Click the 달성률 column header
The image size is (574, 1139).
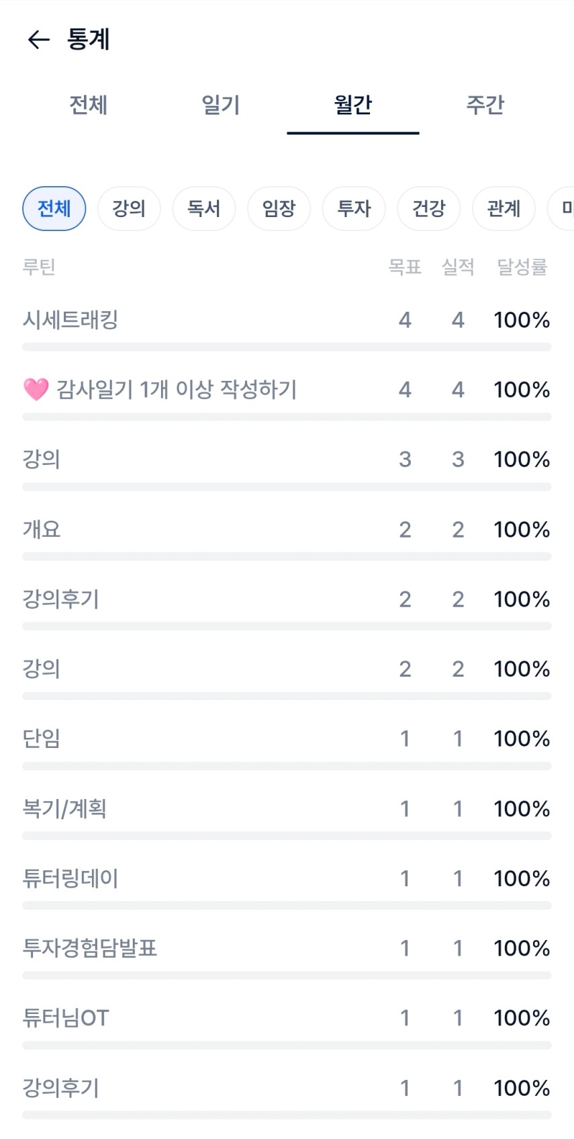pyautogui.click(x=522, y=267)
